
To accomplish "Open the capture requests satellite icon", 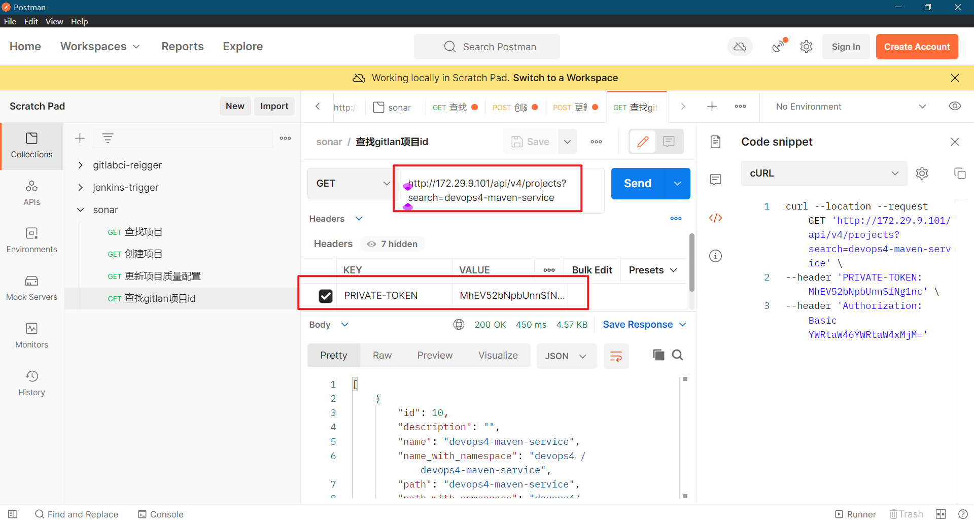I will click(x=779, y=46).
